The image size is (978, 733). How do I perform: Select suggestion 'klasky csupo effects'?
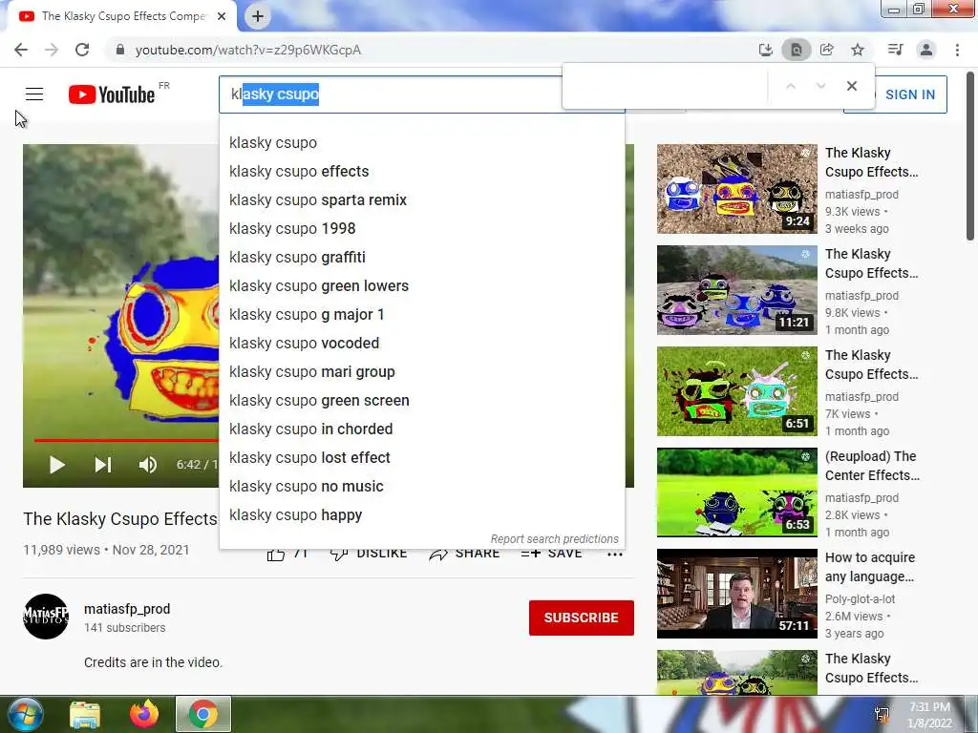pyautogui.click(x=421, y=172)
